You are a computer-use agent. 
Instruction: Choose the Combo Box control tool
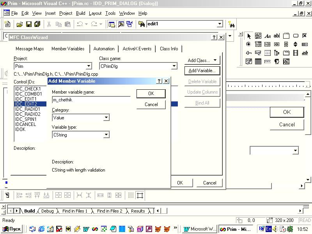(258, 44)
